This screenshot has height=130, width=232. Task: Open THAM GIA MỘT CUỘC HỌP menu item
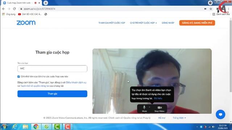112,23
